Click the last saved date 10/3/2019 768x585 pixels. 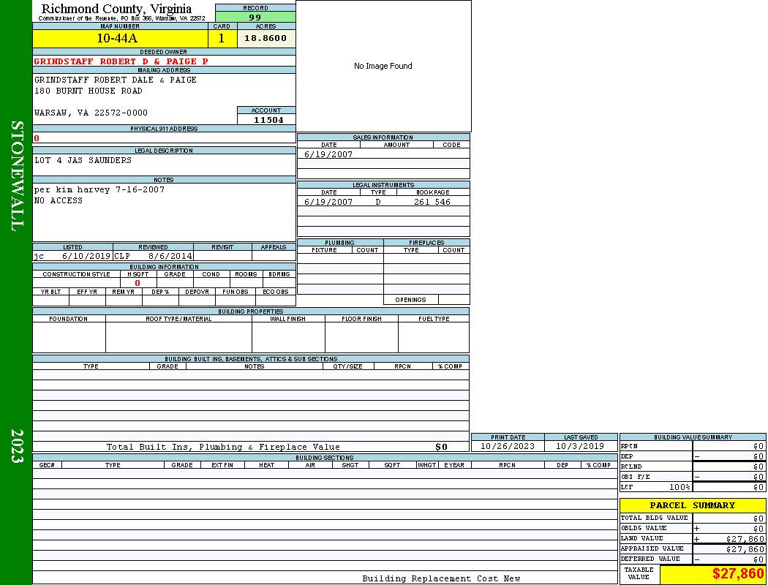(x=580, y=446)
